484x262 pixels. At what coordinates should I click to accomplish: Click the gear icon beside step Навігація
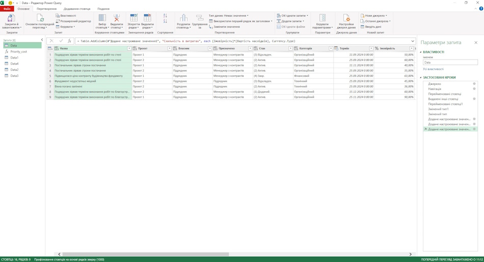[x=474, y=89]
